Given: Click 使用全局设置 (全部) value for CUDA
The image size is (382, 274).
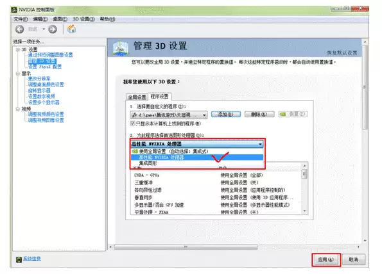Looking at the screenshot, I should pos(241,175).
